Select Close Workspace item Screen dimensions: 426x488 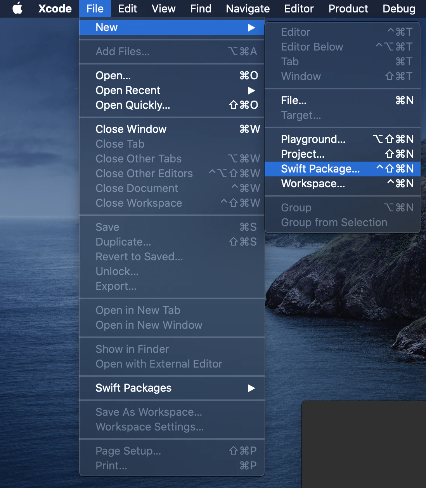tap(172, 203)
